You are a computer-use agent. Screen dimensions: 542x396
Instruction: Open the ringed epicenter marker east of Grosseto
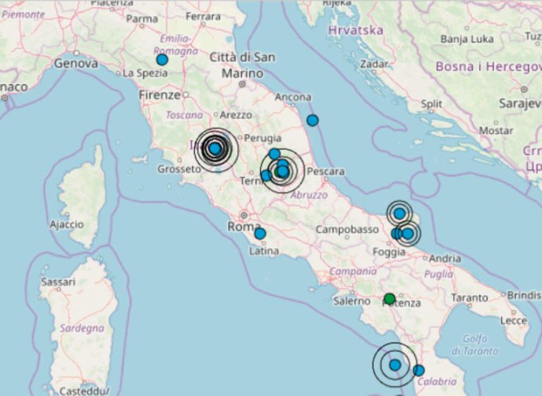pyautogui.click(x=215, y=148)
